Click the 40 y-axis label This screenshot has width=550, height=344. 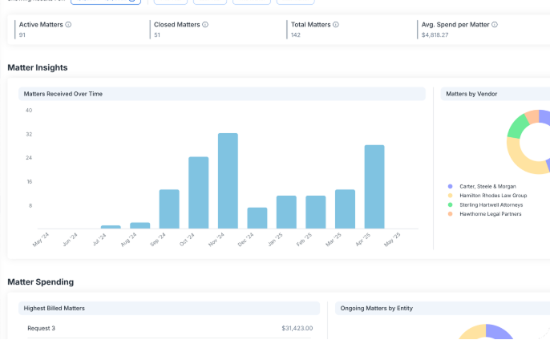[29, 110]
